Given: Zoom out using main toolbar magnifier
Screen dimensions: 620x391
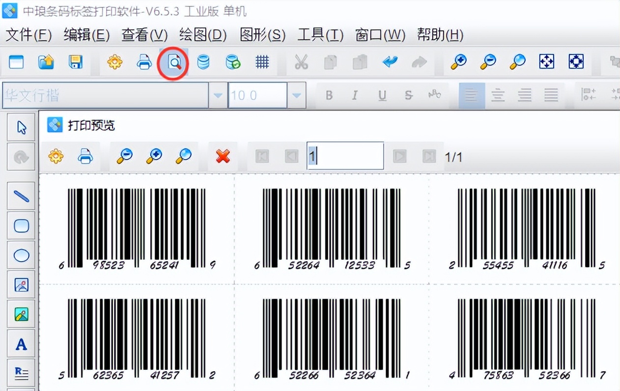Looking at the screenshot, I should point(488,62).
